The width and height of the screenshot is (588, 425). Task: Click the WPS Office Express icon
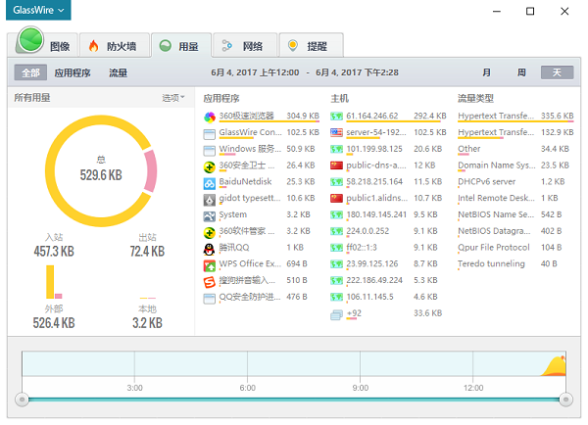point(210,264)
